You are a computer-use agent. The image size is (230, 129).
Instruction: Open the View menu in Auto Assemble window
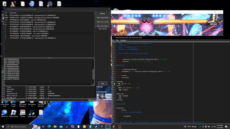click(117, 40)
